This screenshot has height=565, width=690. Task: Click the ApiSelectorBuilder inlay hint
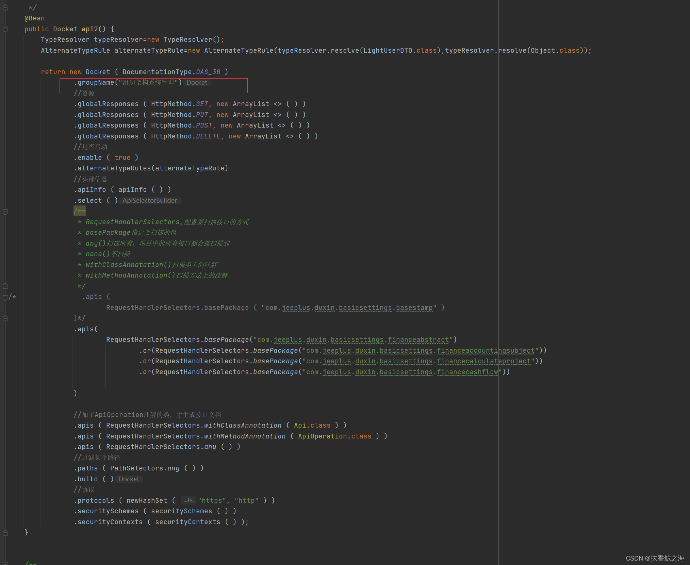tap(150, 201)
